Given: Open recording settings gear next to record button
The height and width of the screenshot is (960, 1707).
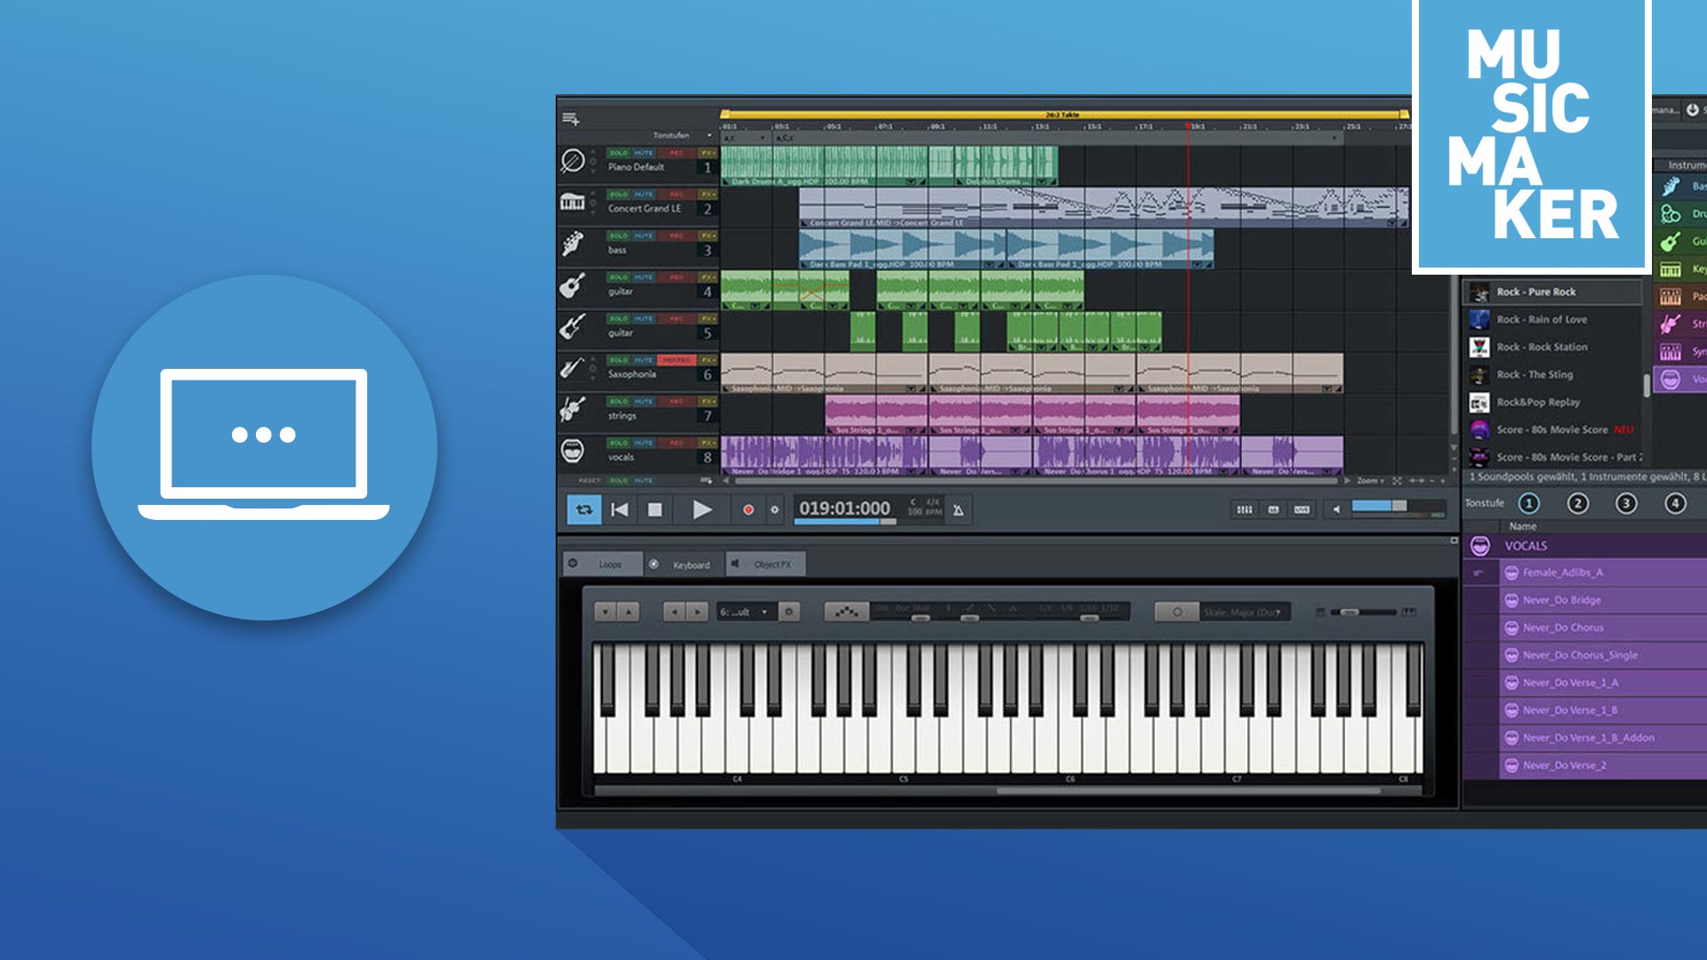Looking at the screenshot, I should pyautogui.click(x=774, y=509).
